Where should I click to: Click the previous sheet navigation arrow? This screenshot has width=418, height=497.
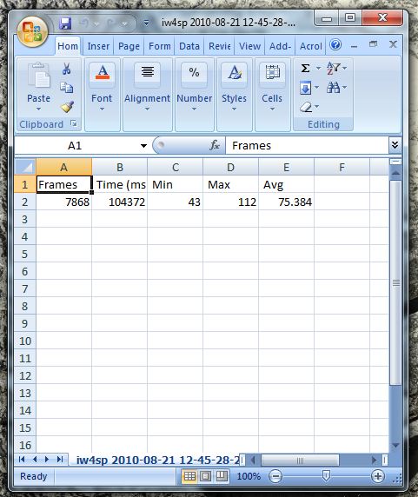(x=34, y=460)
